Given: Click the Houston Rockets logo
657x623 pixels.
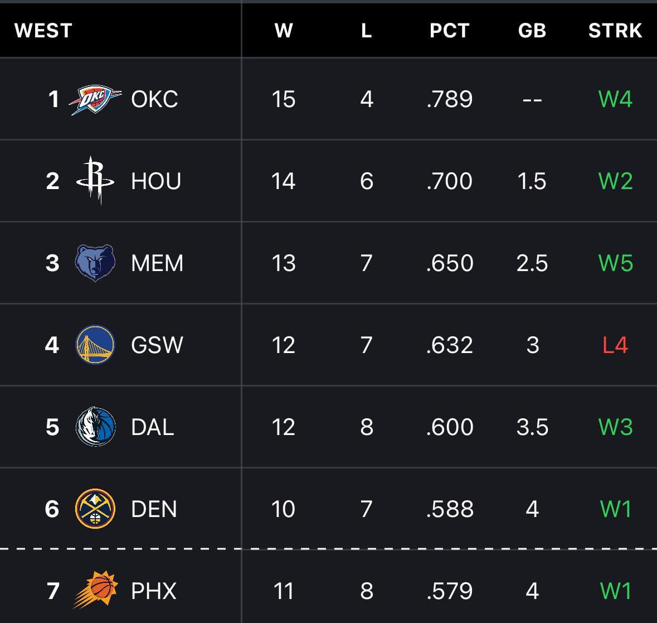Looking at the screenshot, I should tap(95, 181).
